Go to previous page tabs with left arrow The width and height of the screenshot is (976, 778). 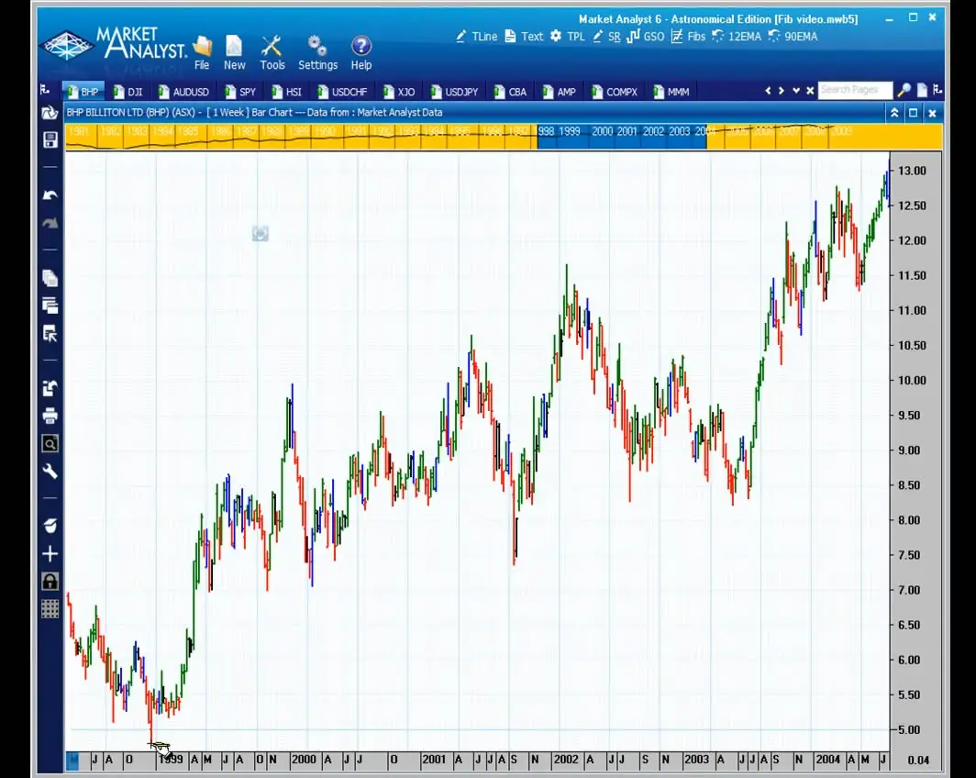point(768,91)
